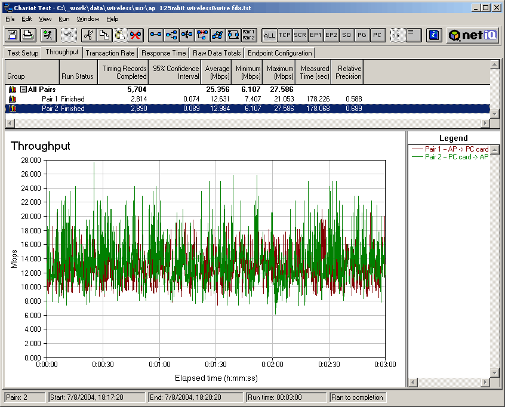This screenshot has width=505, height=407.
Task: Sort by Average (Mbps) column header
Action: tap(217, 72)
